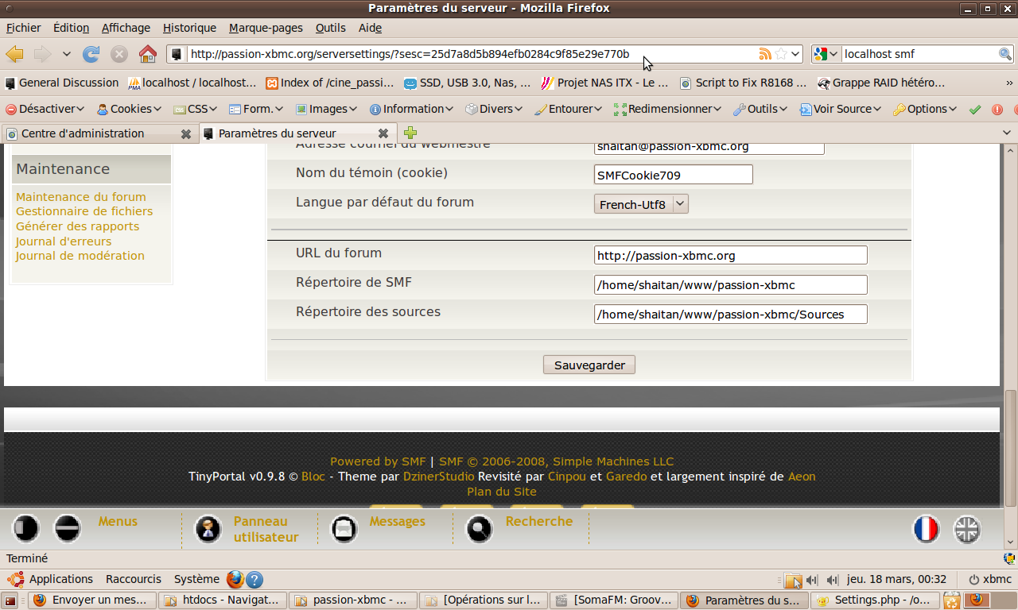Screen dimensions: 1018x610
Task: Open Journal d'erreurs link
Action: pos(64,241)
